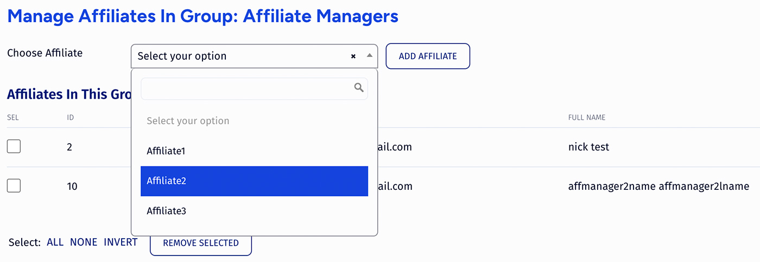The width and height of the screenshot is (760, 262).
Task: Choose Affiliate1 from the list
Action: (254, 151)
